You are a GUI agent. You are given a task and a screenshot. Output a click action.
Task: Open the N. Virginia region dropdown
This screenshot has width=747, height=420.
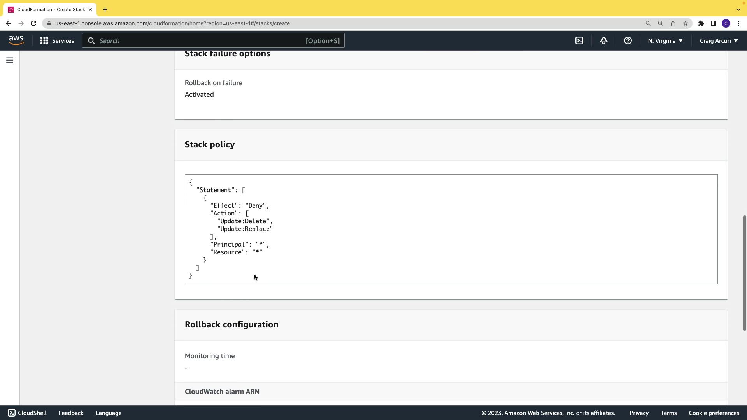click(x=665, y=40)
